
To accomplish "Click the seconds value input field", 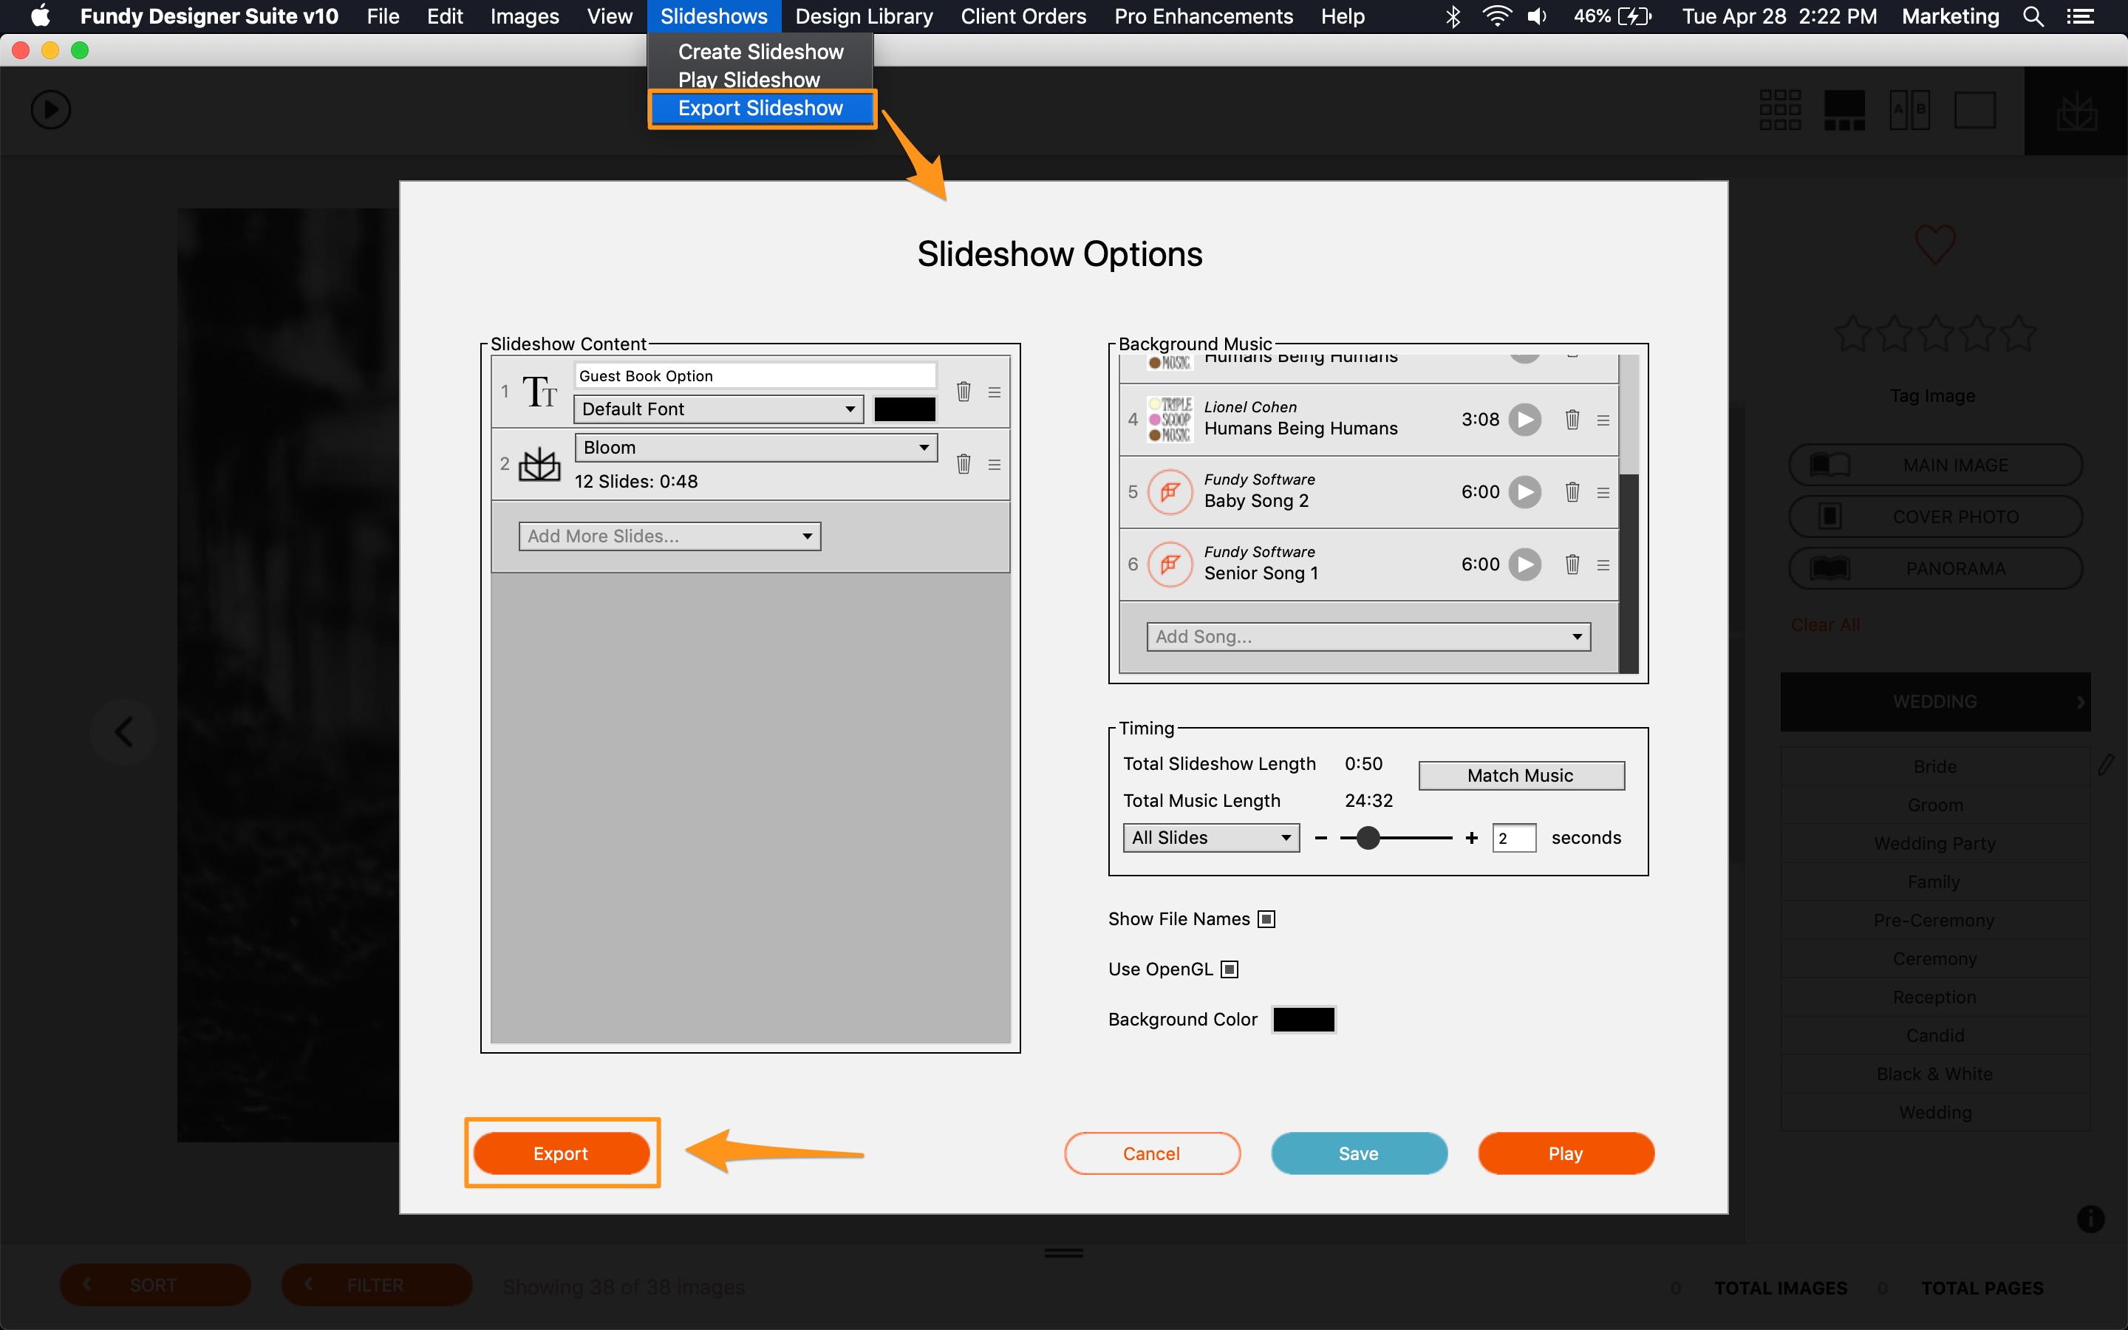I will pos(1514,839).
